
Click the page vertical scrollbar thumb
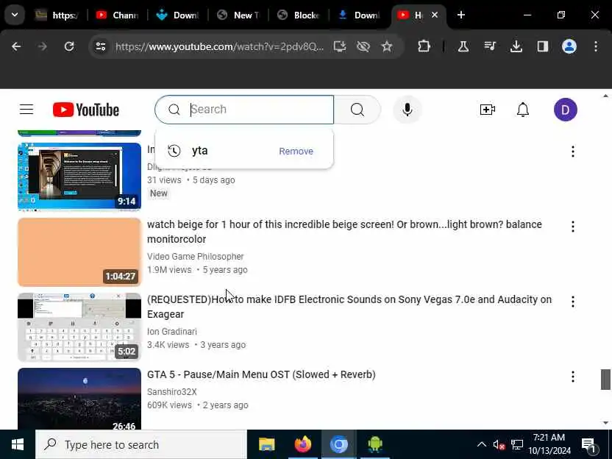[605, 379]
